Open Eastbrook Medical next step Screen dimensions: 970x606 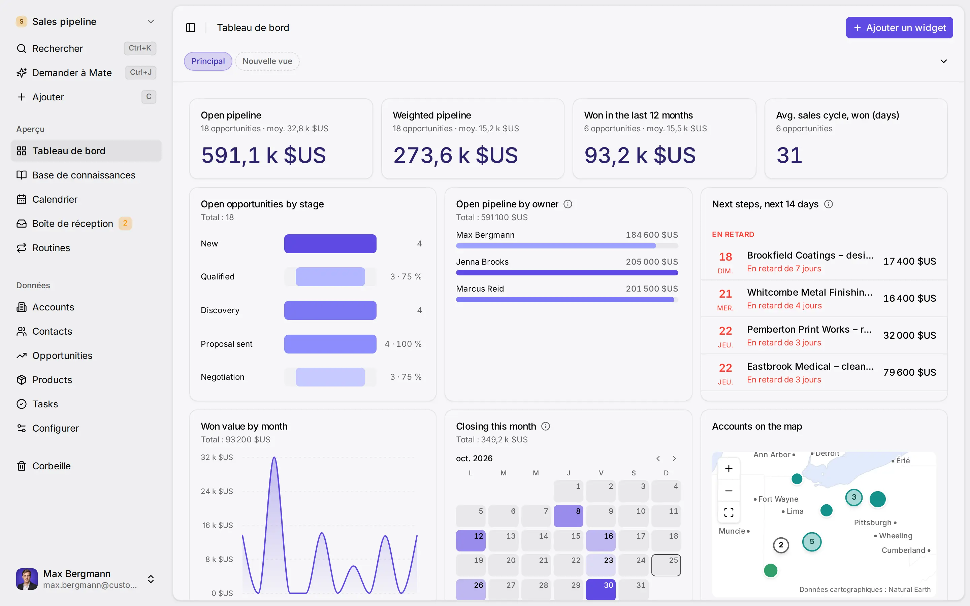(x=824, y=372)
